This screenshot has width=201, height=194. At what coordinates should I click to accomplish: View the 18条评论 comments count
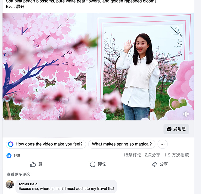point(132,155)
